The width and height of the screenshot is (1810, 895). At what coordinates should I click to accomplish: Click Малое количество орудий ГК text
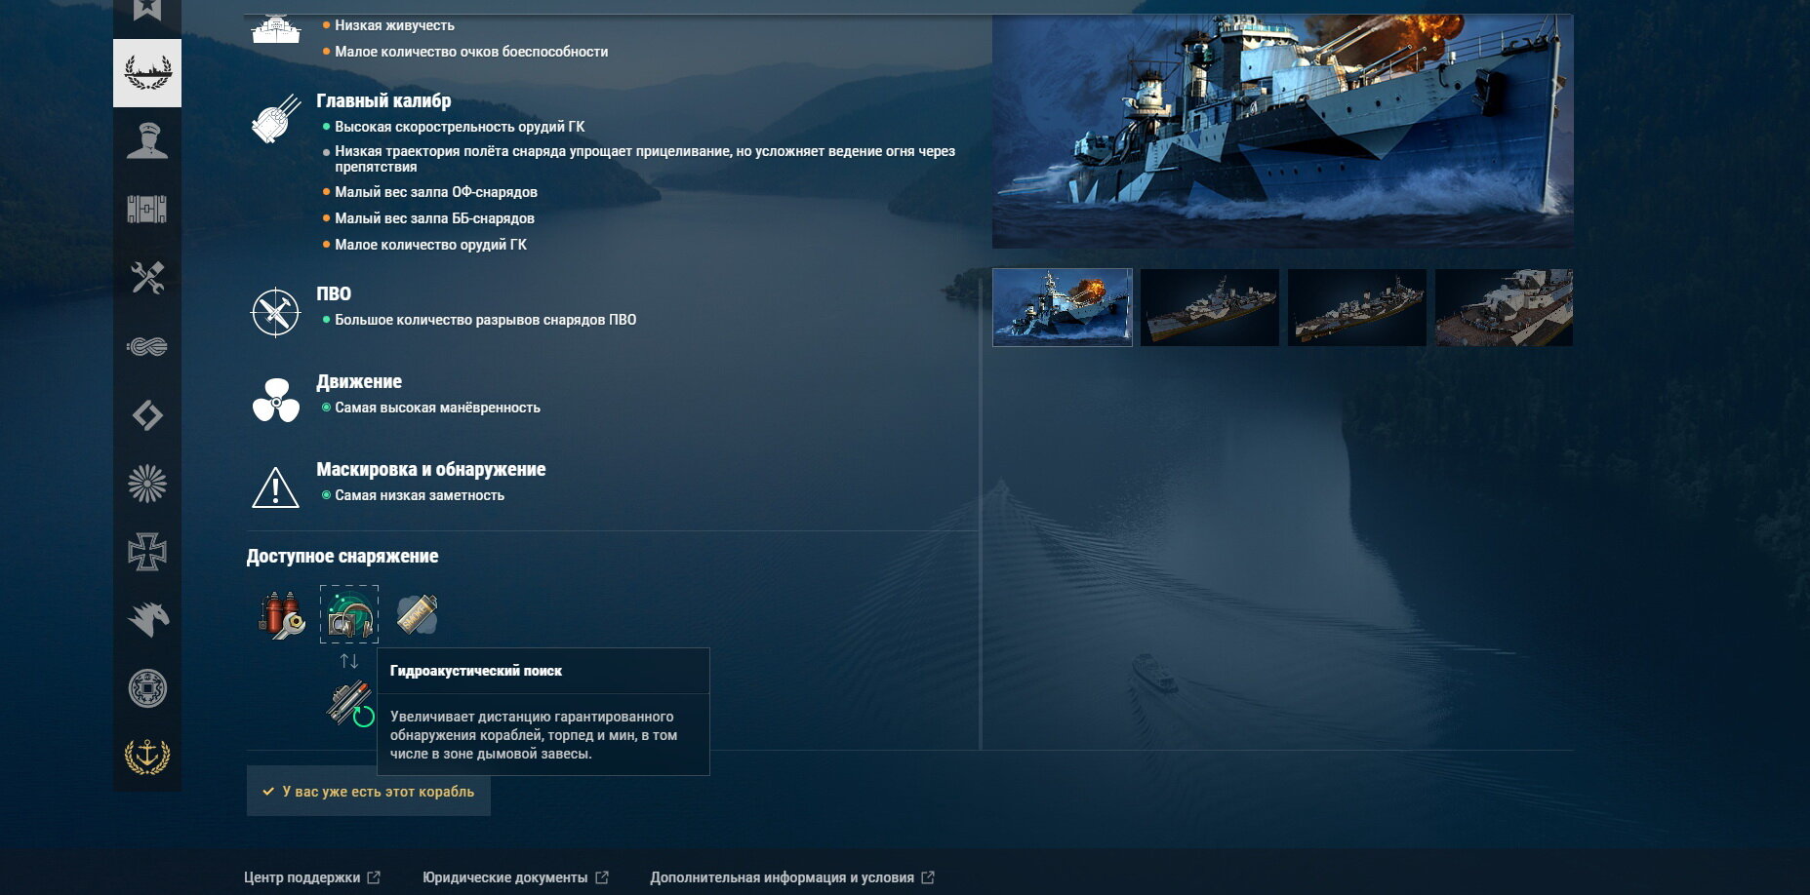click(430, 245)
